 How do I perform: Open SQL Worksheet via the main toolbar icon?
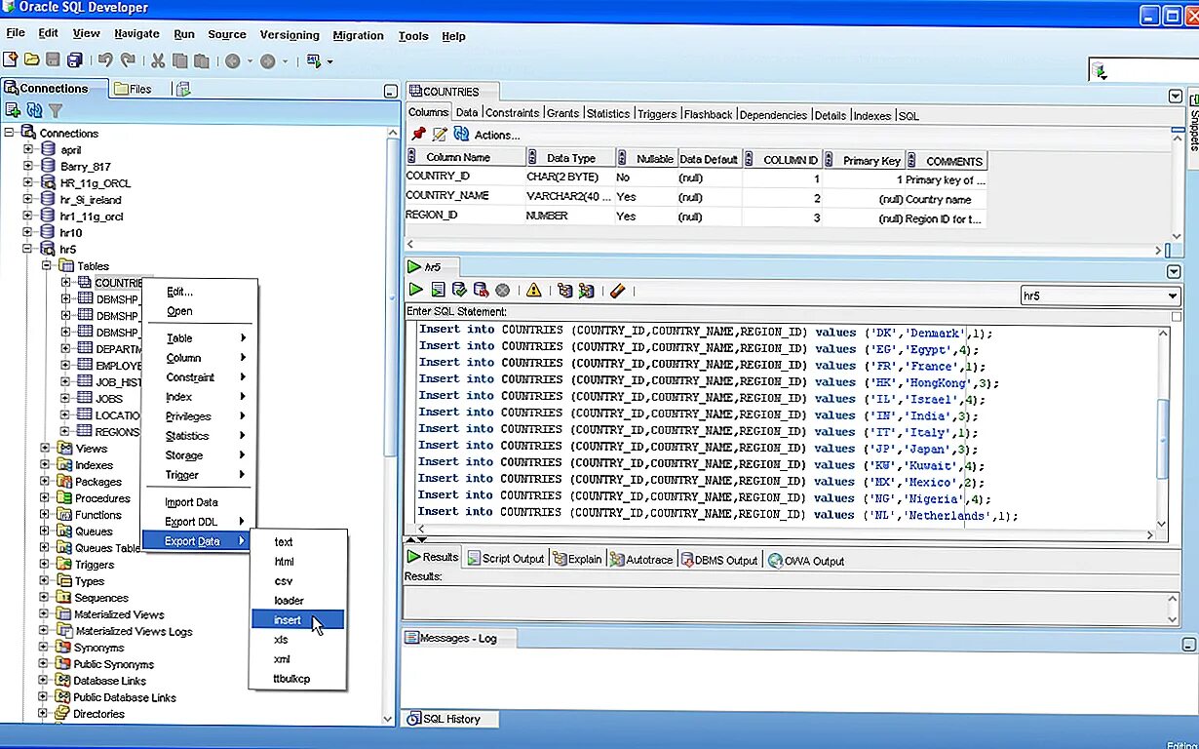[x=314, y=60]
